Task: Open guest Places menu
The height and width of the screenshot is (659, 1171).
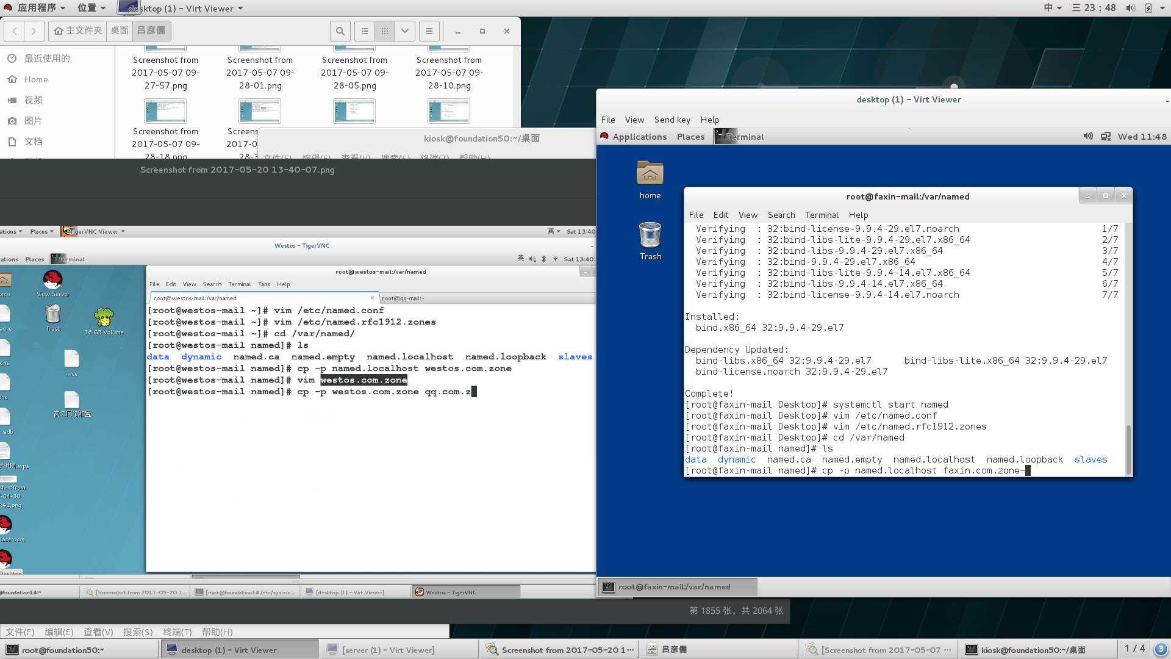Action: (690, 137)
